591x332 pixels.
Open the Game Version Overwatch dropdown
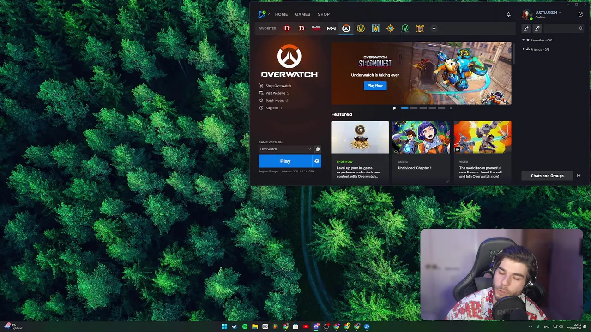click(x=285, y=149)
